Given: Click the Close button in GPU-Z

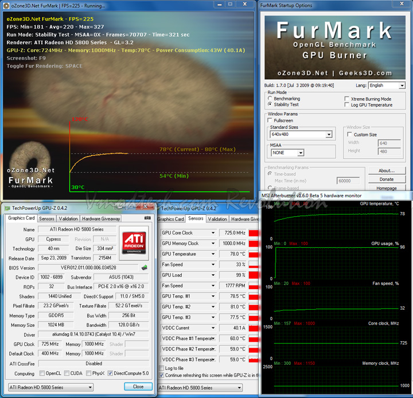Looking at the screenshot, I should (x=138, y=387).
